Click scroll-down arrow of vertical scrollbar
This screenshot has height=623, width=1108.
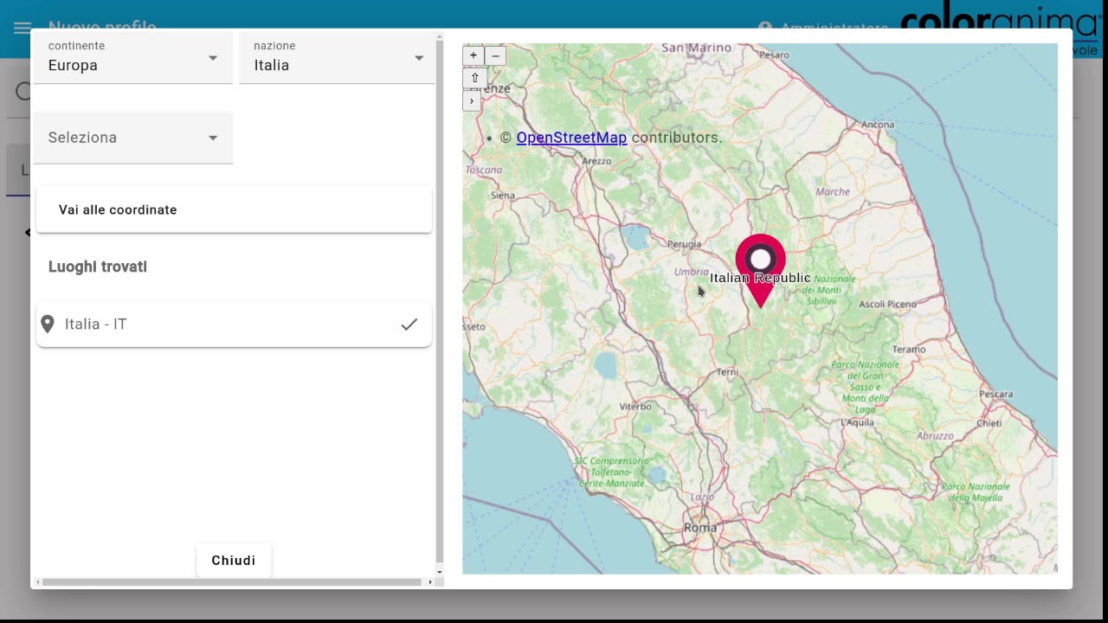point(440,572)
